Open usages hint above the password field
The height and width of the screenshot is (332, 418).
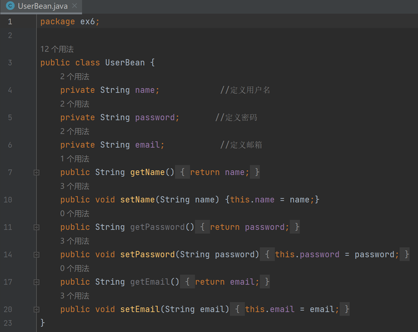coord(75,104)
